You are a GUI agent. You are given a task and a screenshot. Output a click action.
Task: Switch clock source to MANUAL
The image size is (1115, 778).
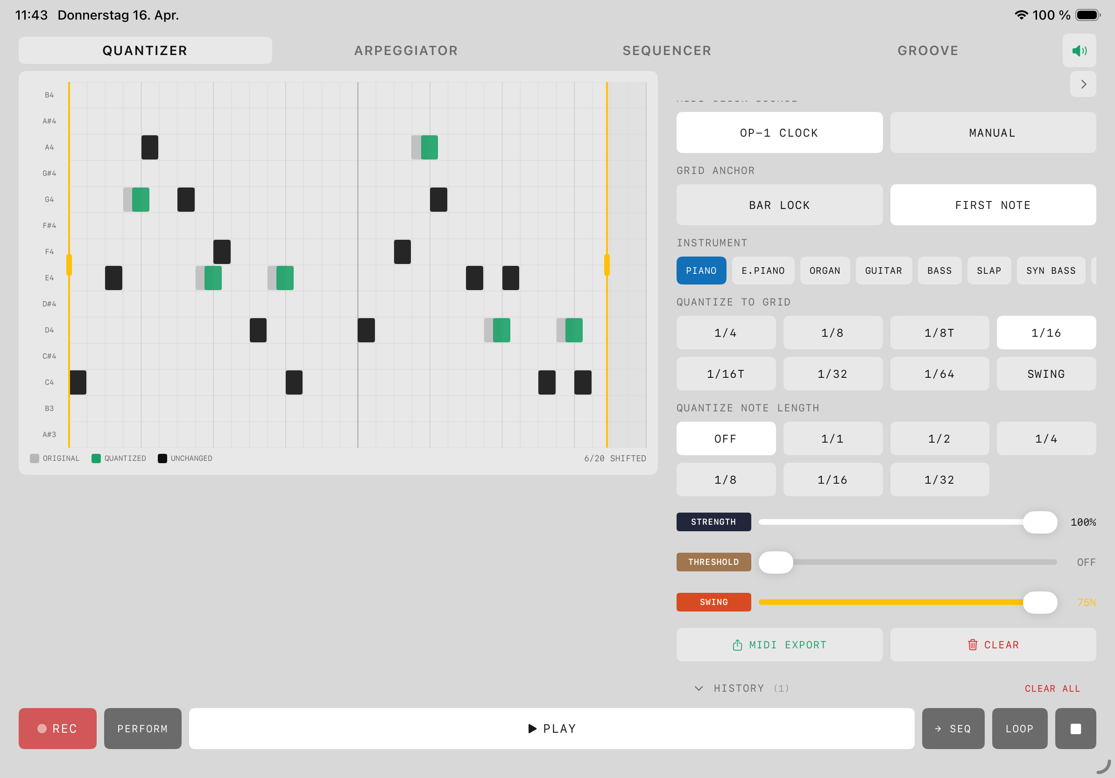(x=992, y=132)
